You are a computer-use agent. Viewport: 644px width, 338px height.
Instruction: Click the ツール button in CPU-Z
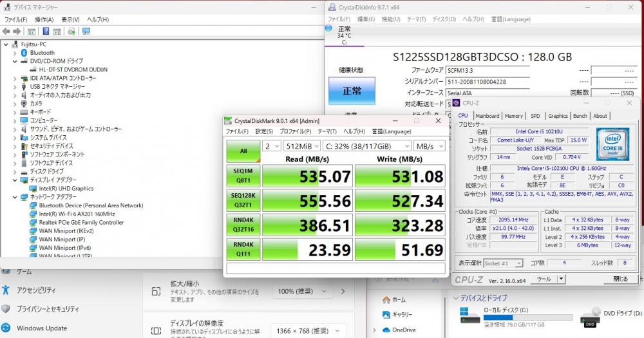(x=544, y=279)
